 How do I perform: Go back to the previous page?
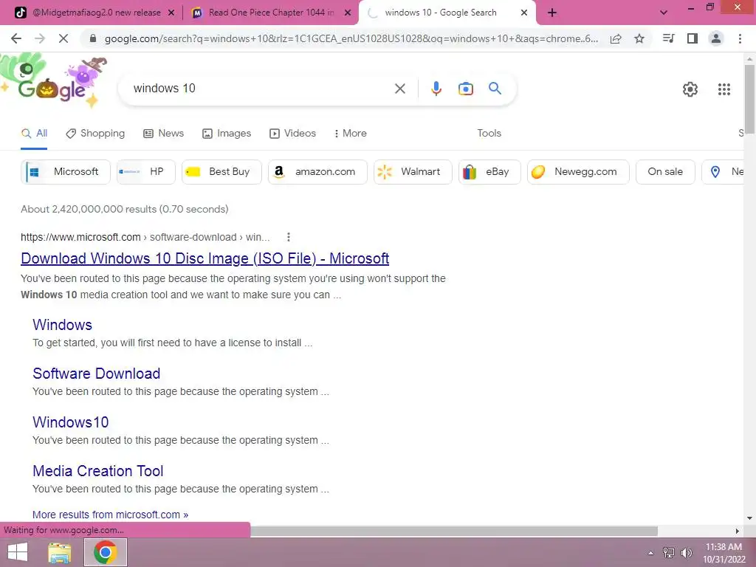(16, 38)
